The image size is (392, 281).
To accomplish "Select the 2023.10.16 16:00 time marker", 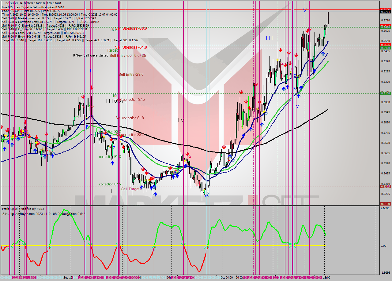I will 183,278.
